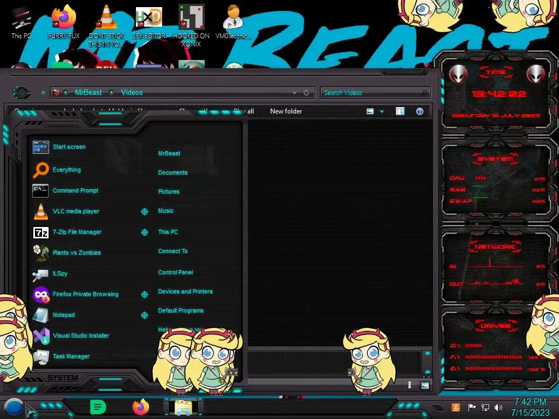The image size is (559, 419).
Task: Open the network tray icon
Action: 485,407
